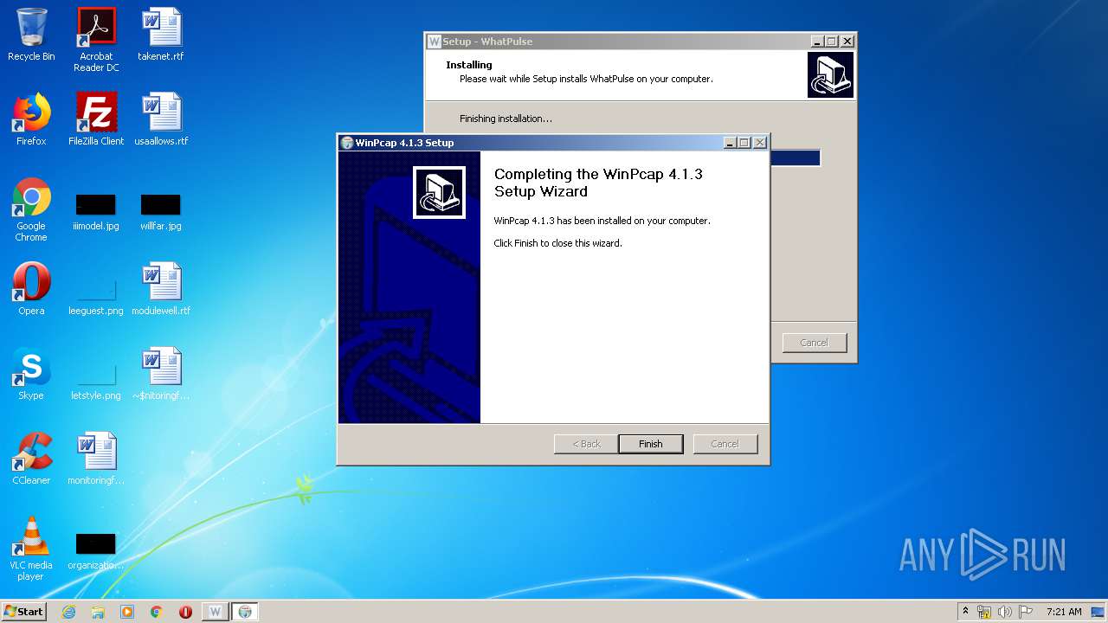
Task: Click the disabled Back button in WinPcap Setup
Action: pos(586,444)
